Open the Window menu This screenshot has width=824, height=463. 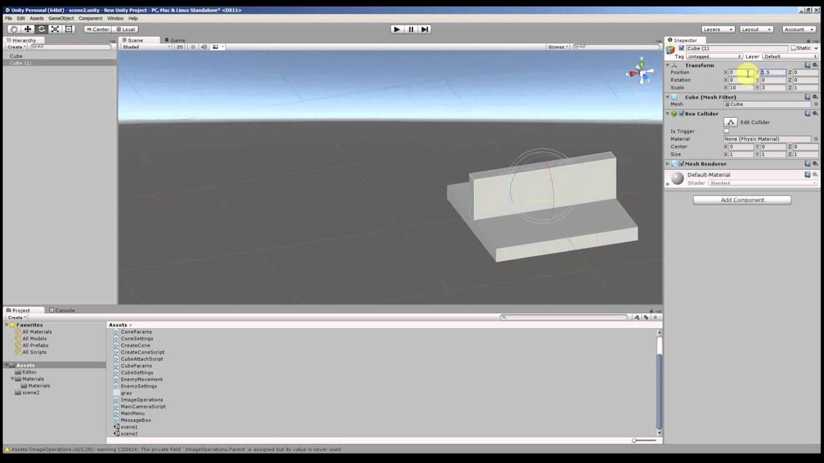pos(115,19)
